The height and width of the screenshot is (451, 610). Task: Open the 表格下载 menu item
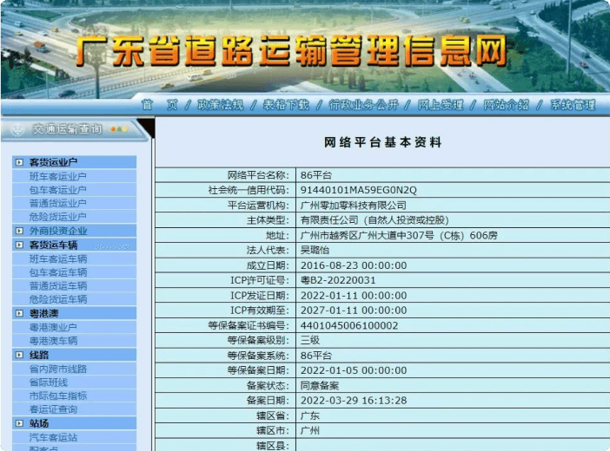tap(285, 105)
